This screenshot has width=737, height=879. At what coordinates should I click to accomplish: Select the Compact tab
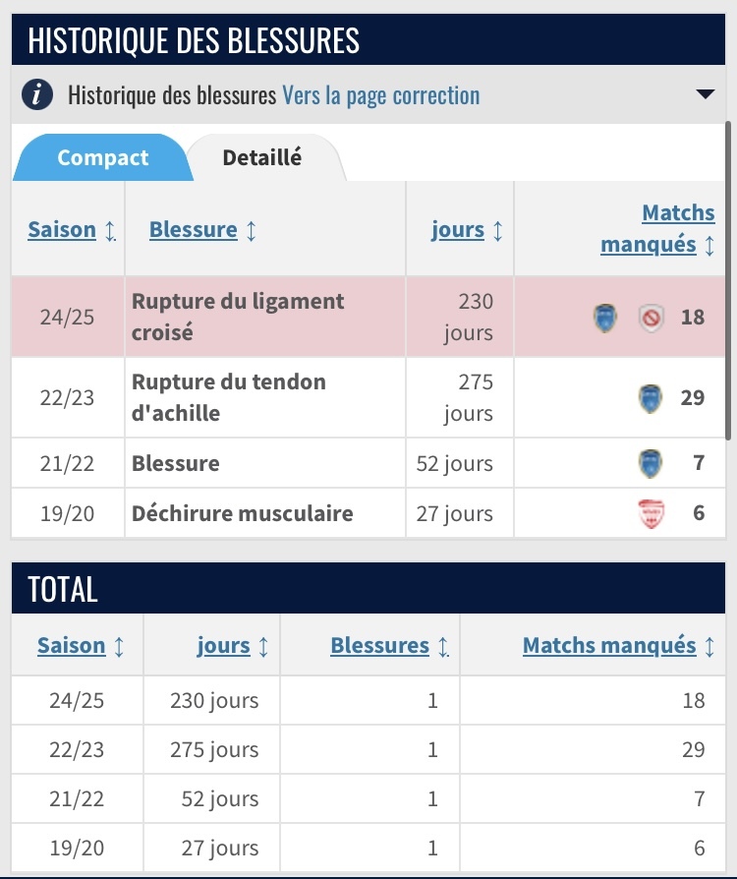point(103,157)
